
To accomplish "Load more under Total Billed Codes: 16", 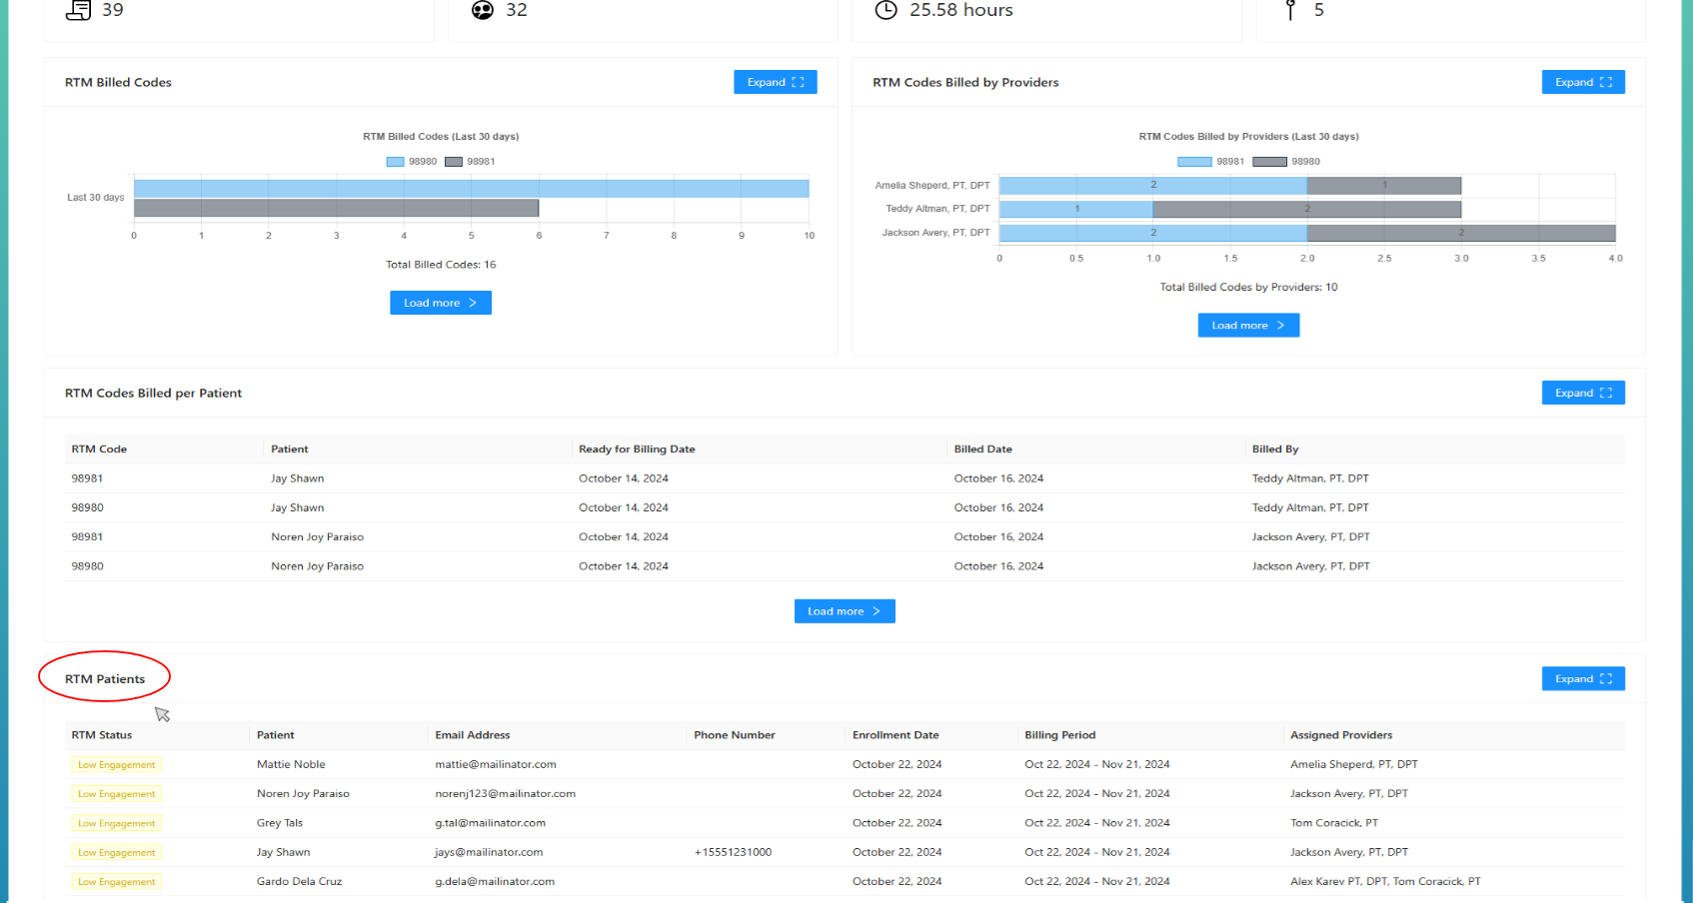I will tap(440, 303).
